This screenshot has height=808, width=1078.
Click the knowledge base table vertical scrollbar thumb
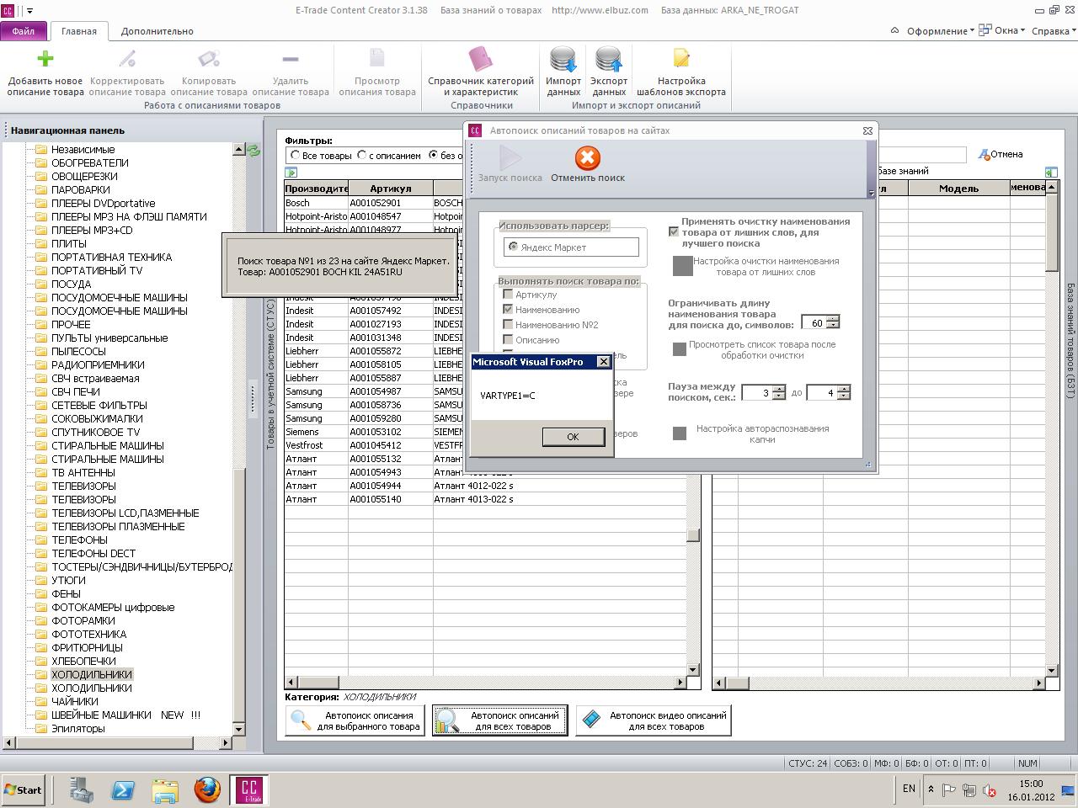[x=1052, y=231]
